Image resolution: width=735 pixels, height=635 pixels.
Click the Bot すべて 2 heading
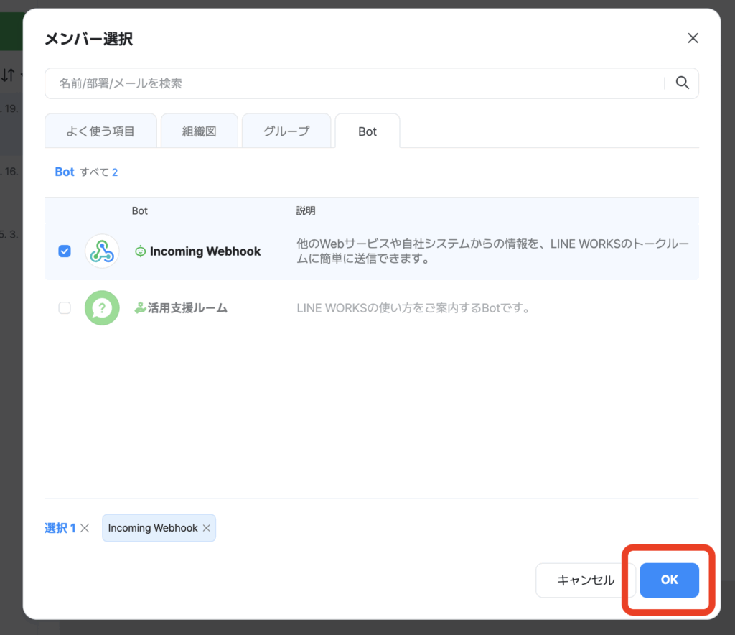pyautogui.click(x=86, y=172)
